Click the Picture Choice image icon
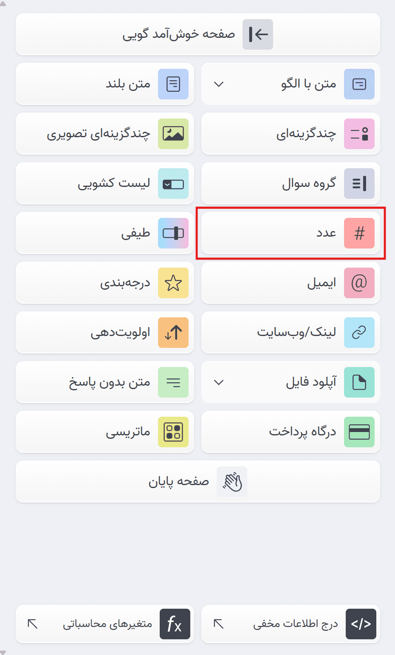Viewport: 395px width, 655px height. point(173,134)
